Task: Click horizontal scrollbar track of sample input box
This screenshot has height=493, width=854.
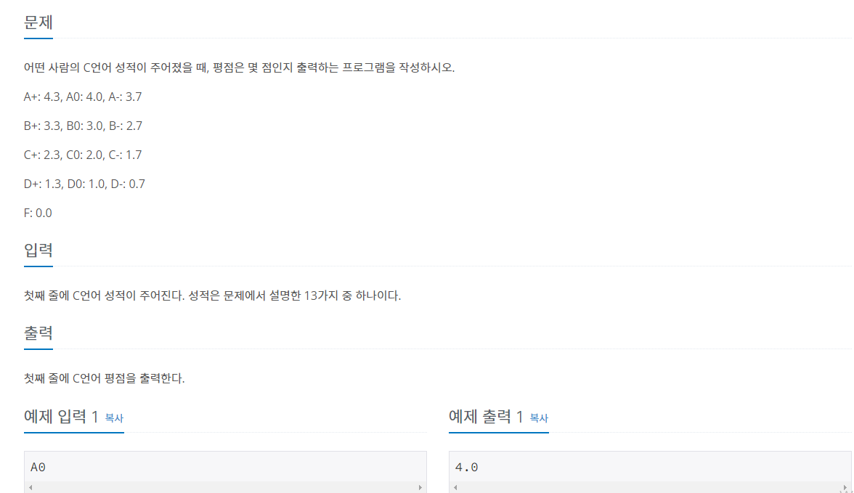Action: 225,487
